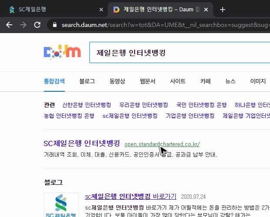270x217 pixels.
Task: Click related search 우리은행 인터넷뱅킹
Action: [144, 105]
